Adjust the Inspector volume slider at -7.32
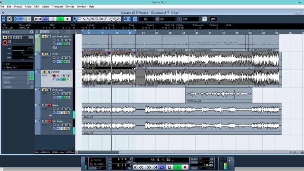Screen dimensions: 304x171 tap(22, 48)
